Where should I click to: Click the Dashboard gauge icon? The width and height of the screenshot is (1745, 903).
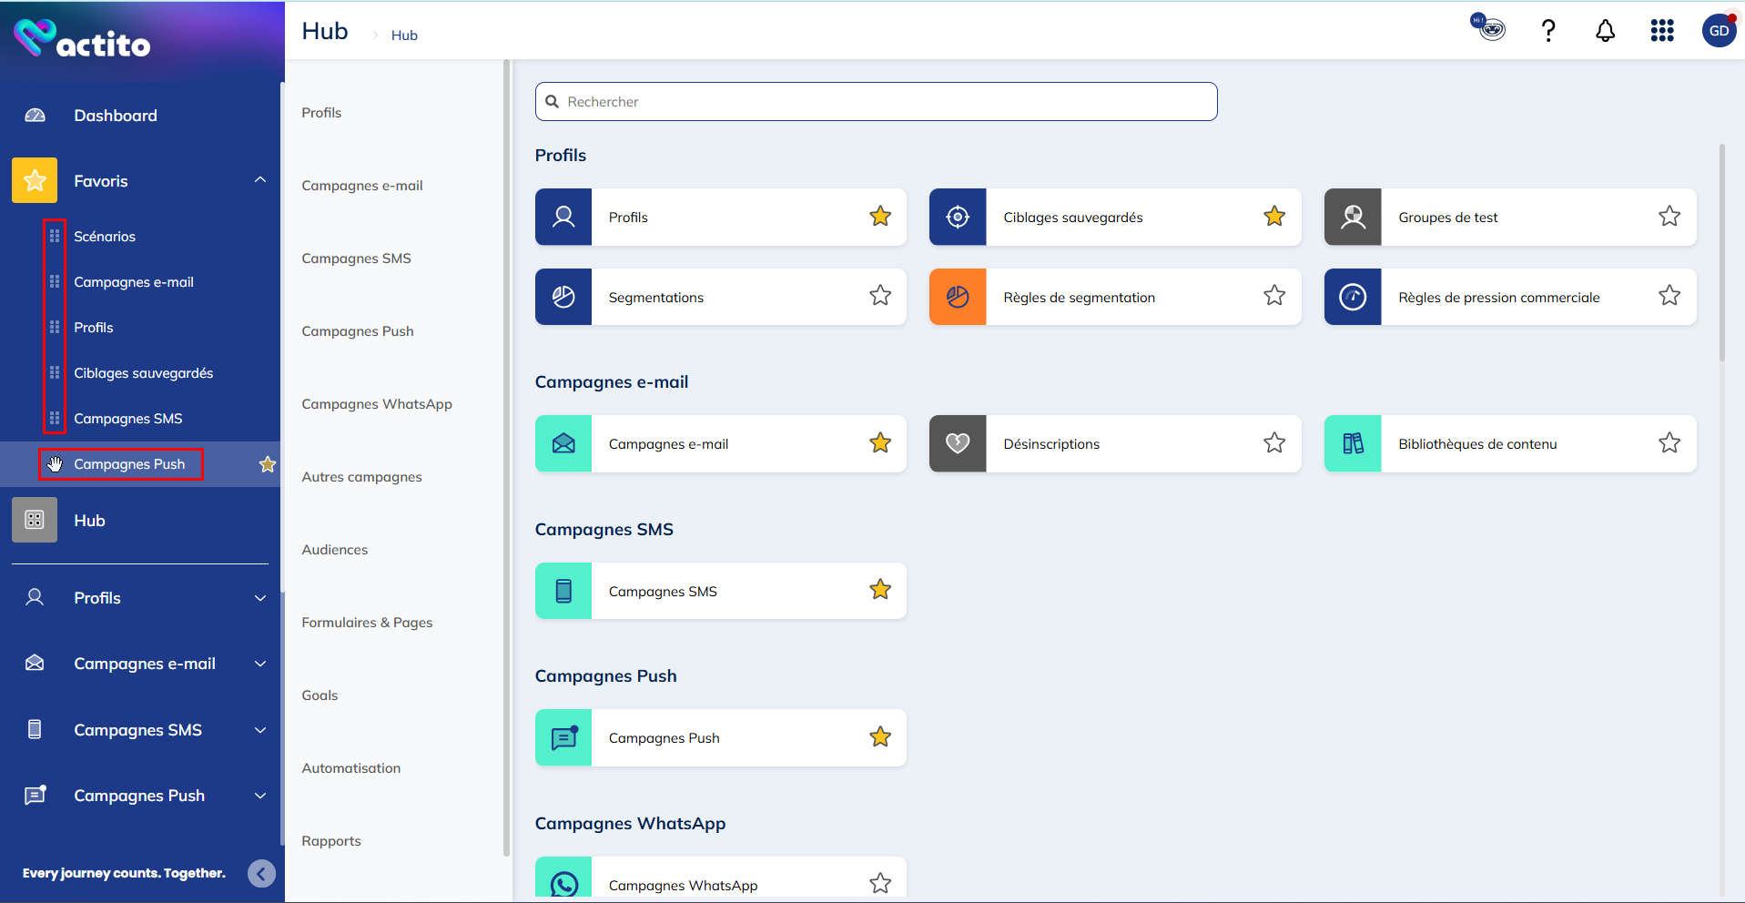(x=35, y=116)
